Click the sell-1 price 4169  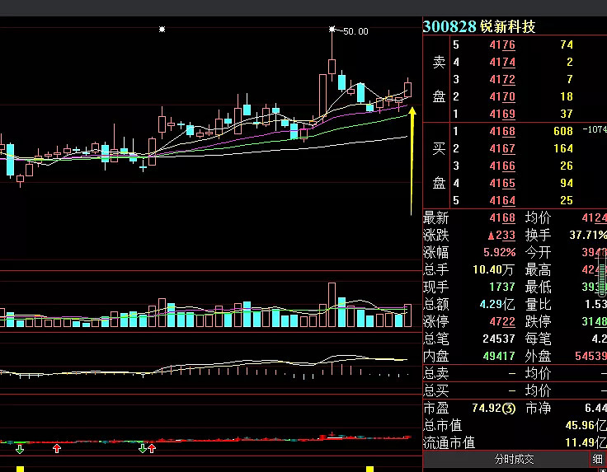click(502, 114)
